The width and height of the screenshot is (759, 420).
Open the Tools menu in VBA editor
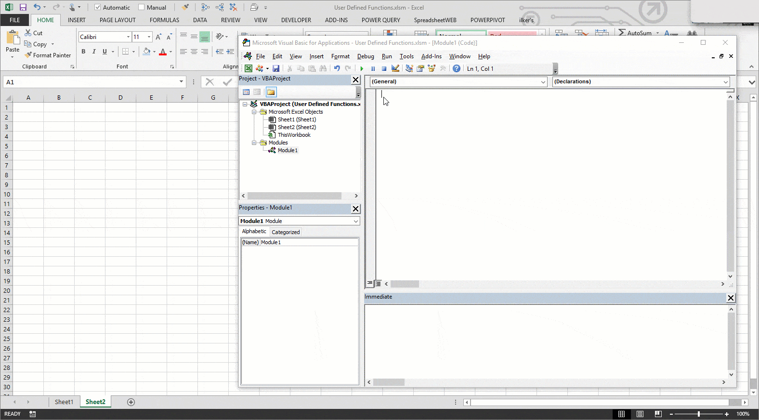click(406, 56)
